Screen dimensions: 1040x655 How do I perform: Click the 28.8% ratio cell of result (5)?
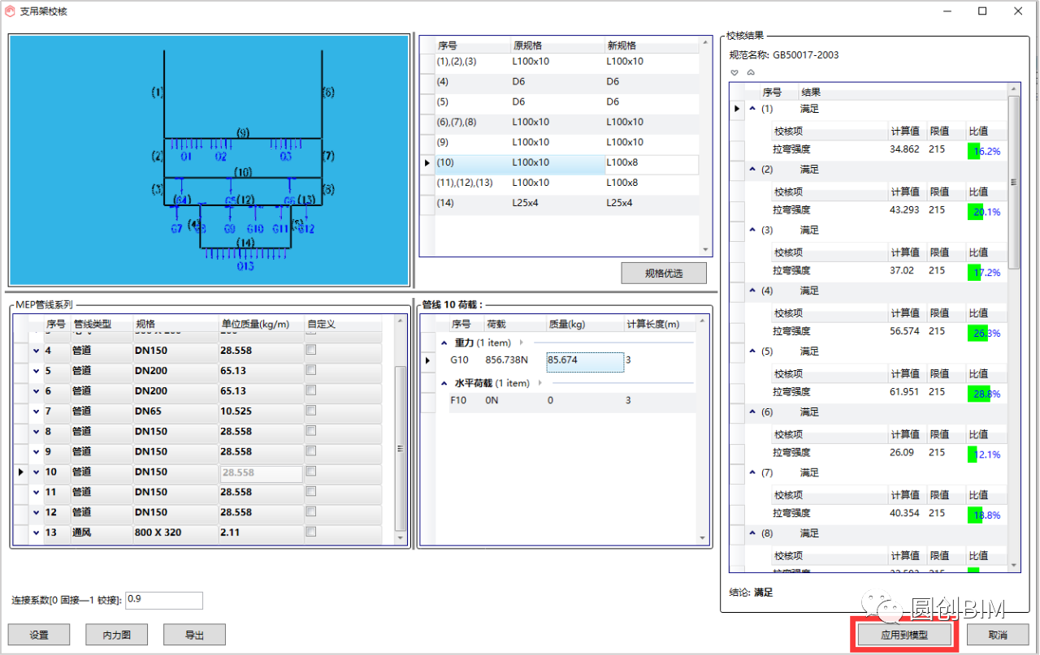click(985, 394)
